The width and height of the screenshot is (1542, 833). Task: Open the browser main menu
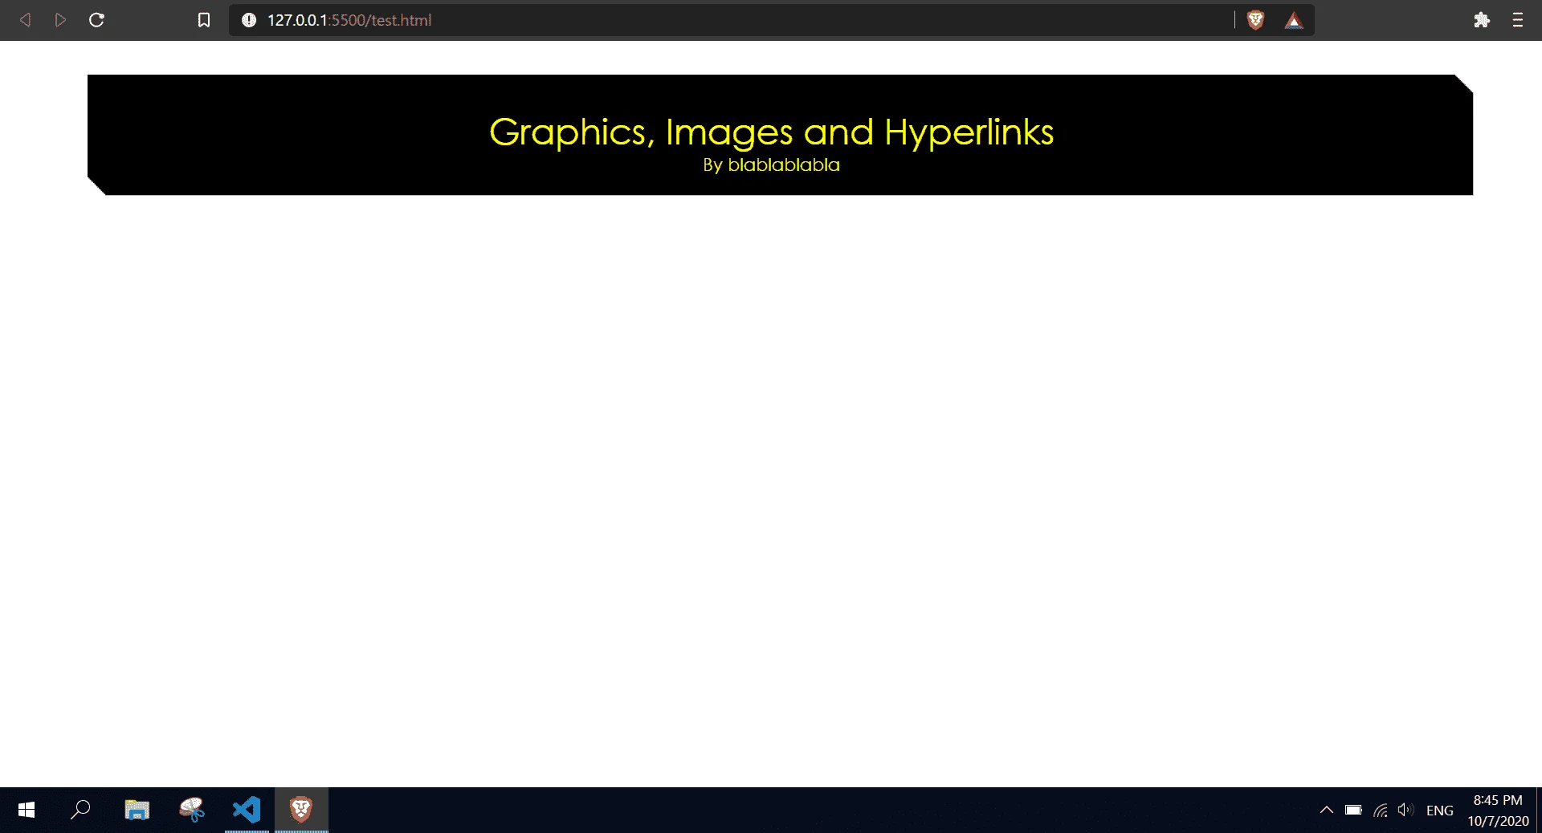pyautogui.click(x=1517, y=20)
